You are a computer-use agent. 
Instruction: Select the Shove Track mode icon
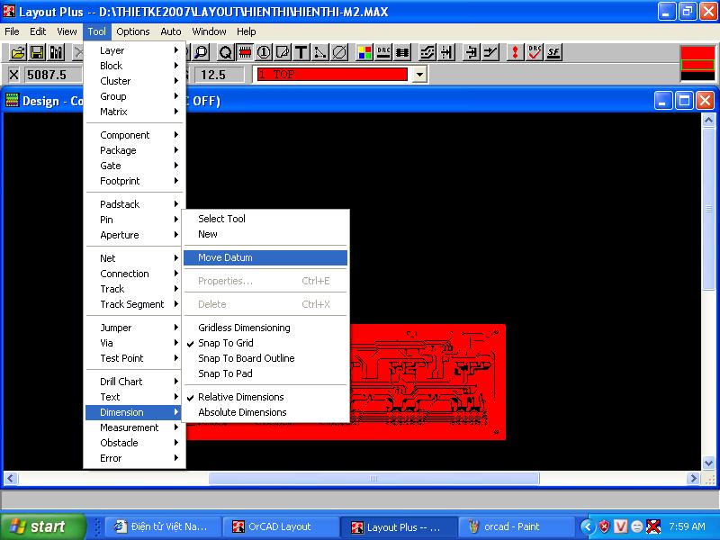coord(445,52)
